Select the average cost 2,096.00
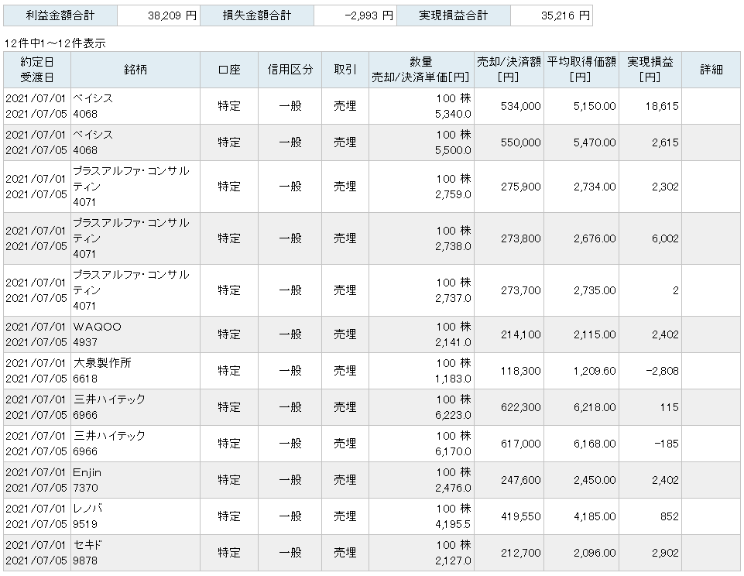The height and width of the screenshot is (576, 744). click(x=595, y=554)
